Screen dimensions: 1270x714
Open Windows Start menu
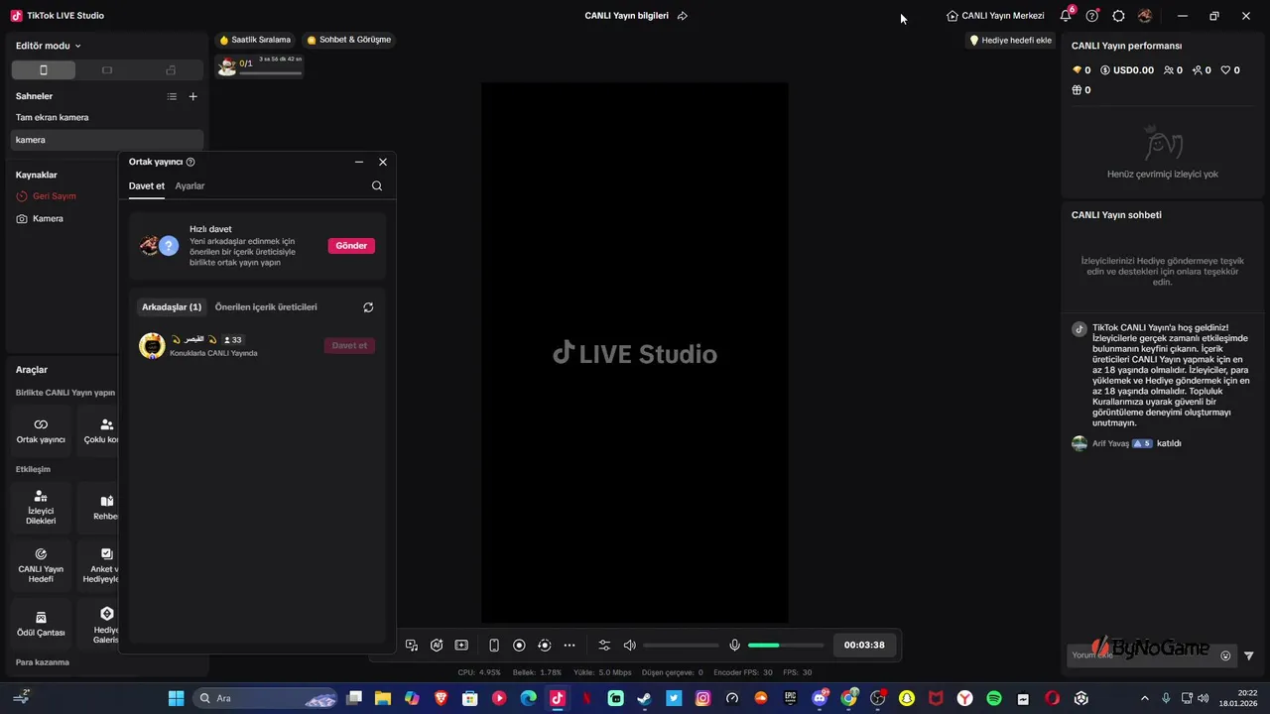(176, 698)
